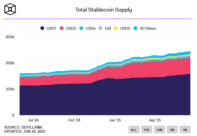Switch to the 1M range
This screenshot has width=197, height=136.
pyautogui.click(x=184, y=129)
